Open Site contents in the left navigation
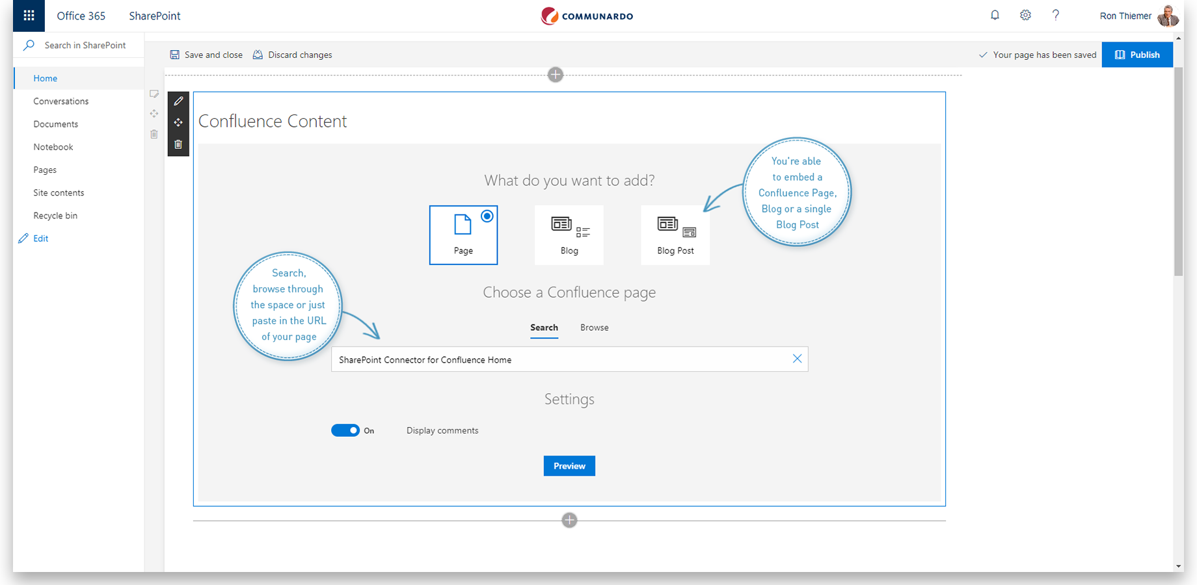1197x585 pixels. (59, 192)
